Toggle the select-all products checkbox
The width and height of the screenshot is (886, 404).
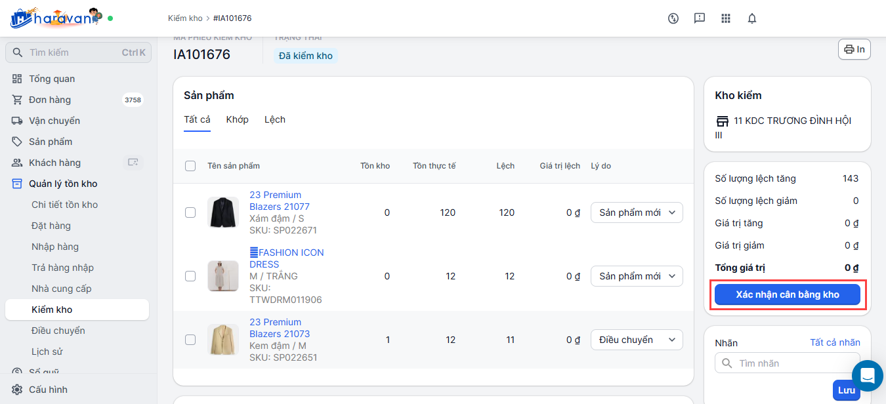coord(190,166)
